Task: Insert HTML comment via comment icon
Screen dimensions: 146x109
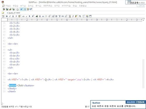Action: (46, 16)
